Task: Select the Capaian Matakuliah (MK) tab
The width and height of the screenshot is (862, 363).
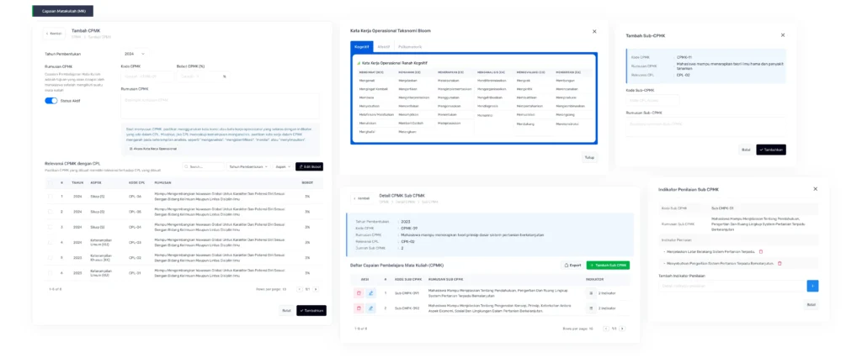Action: point(63,11)
